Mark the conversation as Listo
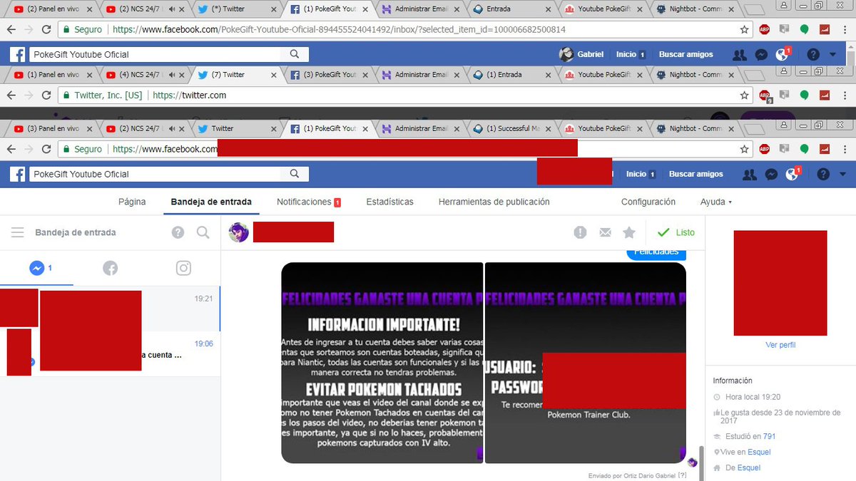This screenshot has height=481, width=856. 676,232
